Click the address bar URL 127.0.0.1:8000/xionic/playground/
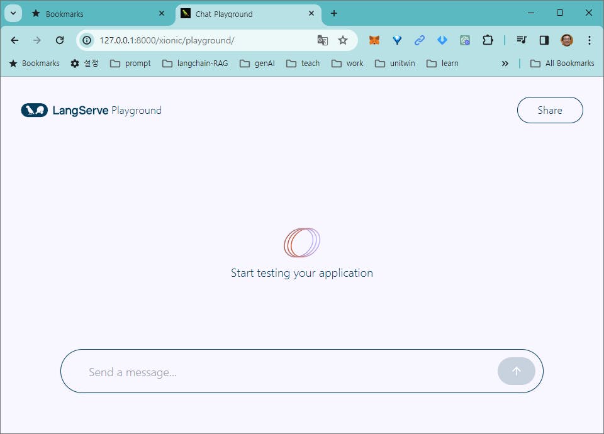Screen dimensions: 604x434 point(167,40)
